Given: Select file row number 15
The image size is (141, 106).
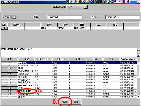Looking at the screenshot, I should pos(69,79).
